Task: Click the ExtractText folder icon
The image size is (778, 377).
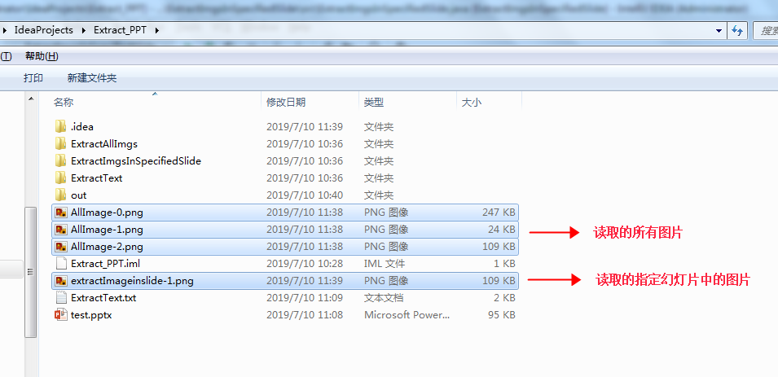Action: tap(60, 178)
